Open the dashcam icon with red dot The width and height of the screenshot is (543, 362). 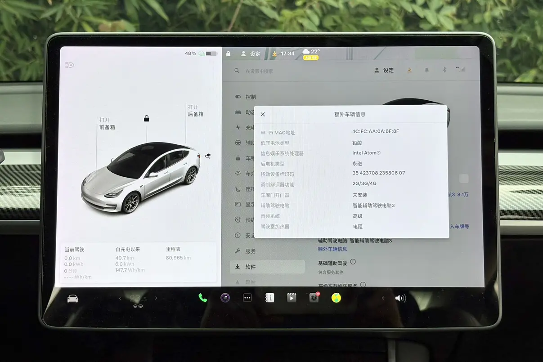[x=314, y=298]
